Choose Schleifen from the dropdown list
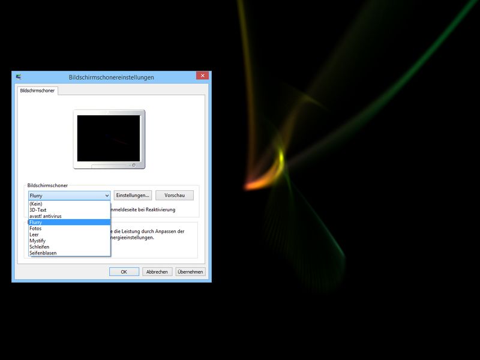The height and width of the screenshot is (360, 480). [69, 247]
